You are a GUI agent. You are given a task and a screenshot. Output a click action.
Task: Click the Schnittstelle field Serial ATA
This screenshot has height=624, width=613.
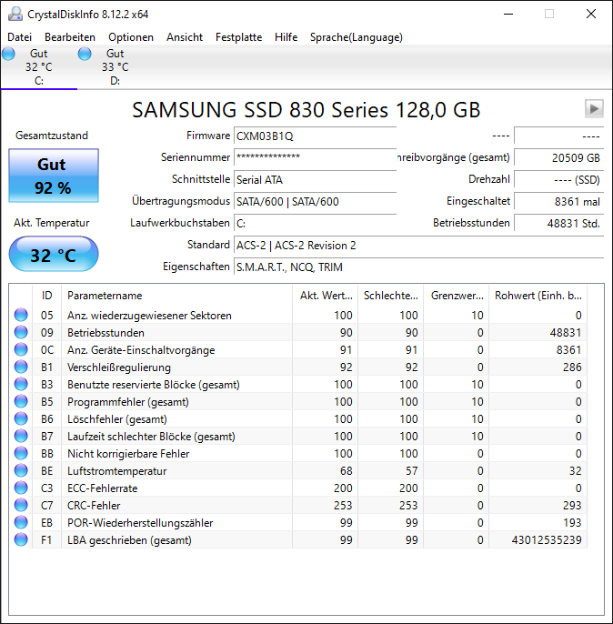(x=315, y=179)
